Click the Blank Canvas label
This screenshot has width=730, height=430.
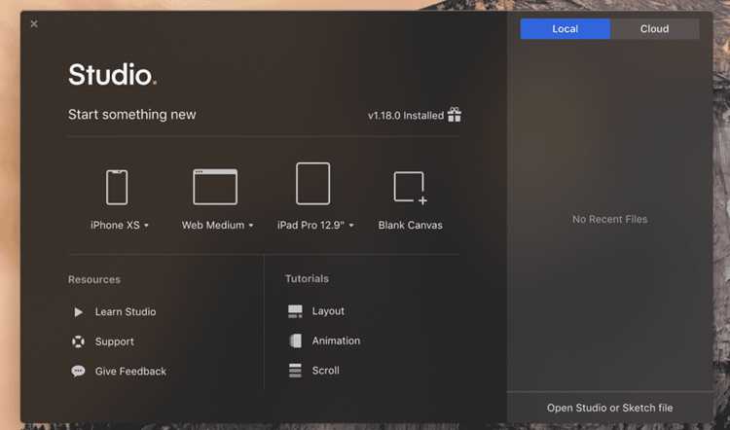(410, 226)
